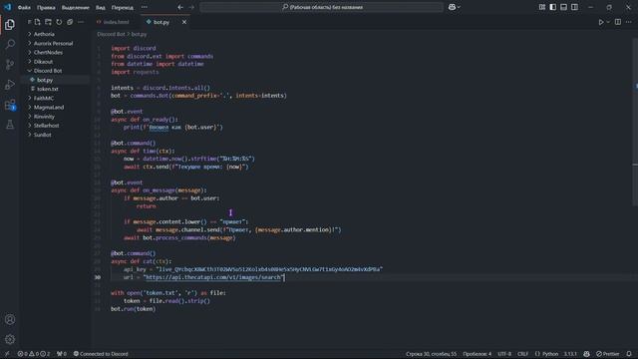Run Python file with play icon
Viewport: 638px width, 359px height.
[x=601, y=22]
